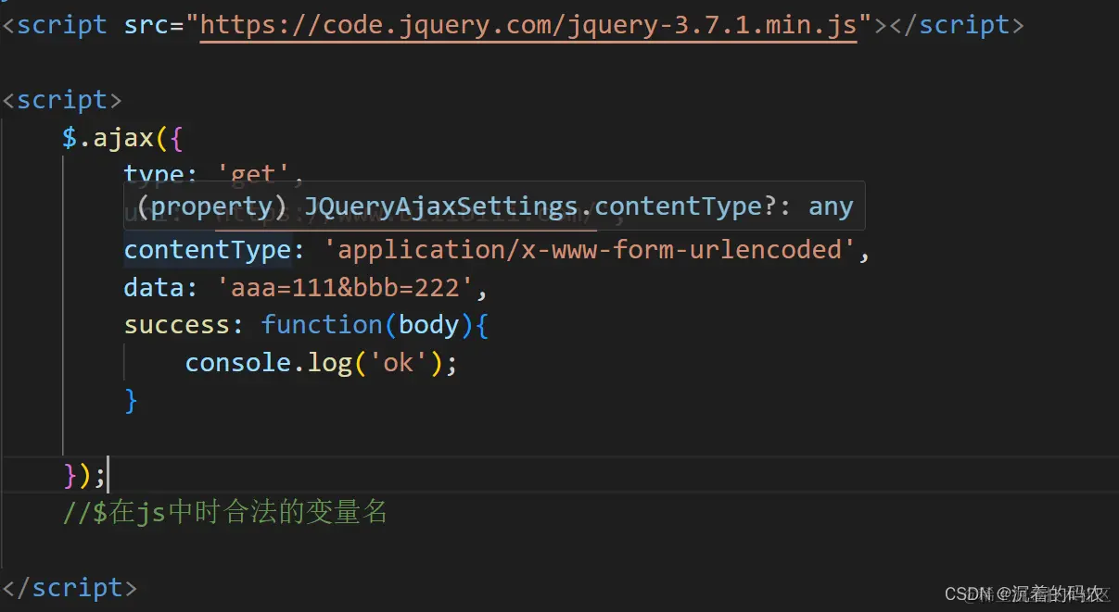1119x612 pixels.
Task: Click the opening script tag with src attribute
Action: coord(445,25)
